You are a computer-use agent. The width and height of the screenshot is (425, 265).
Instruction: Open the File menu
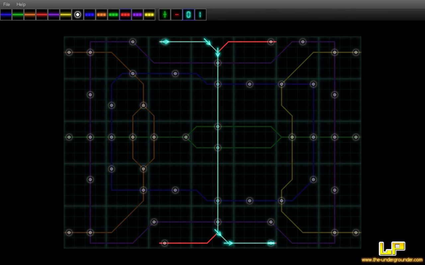(x=6, y=4)
